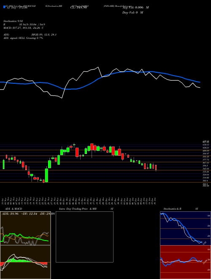Click the 'Avg Vol: 0.006 M' text
Image resolution: width=211 pixels, height=279 pixels.
(136, 8)
